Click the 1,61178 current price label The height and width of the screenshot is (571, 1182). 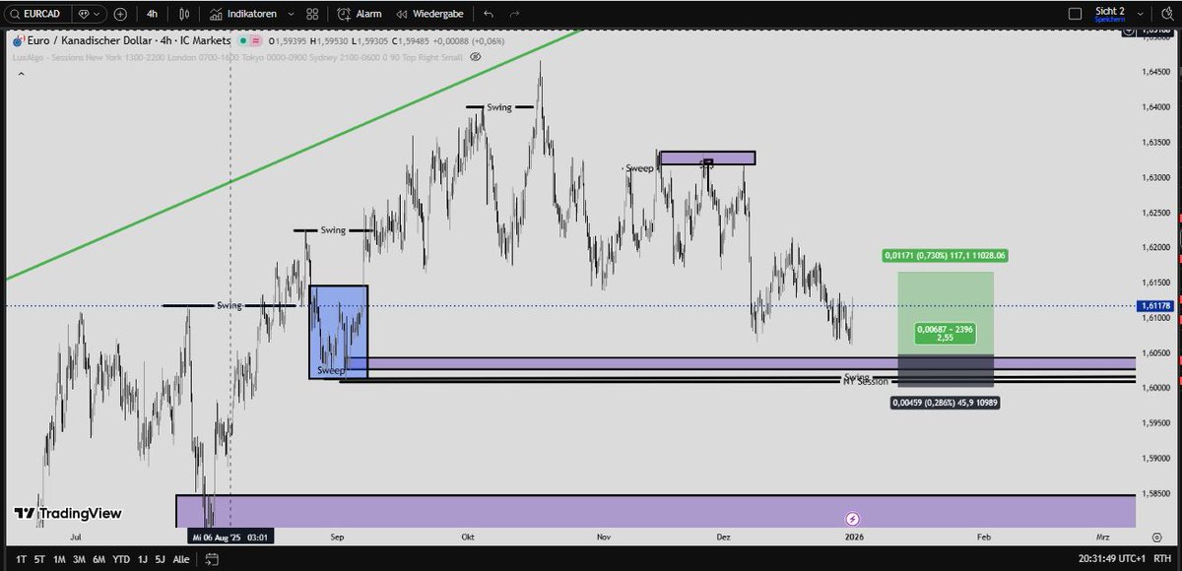(1156, 306)
